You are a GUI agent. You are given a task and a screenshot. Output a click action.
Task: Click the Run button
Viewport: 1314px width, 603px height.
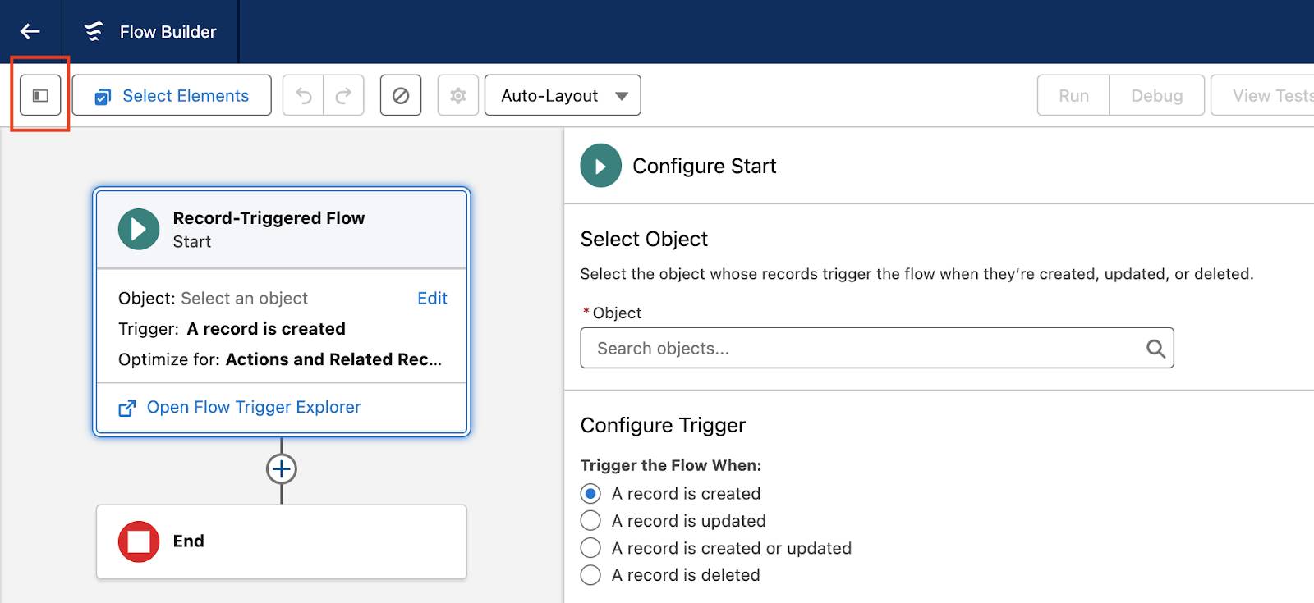click(1073, 96)
